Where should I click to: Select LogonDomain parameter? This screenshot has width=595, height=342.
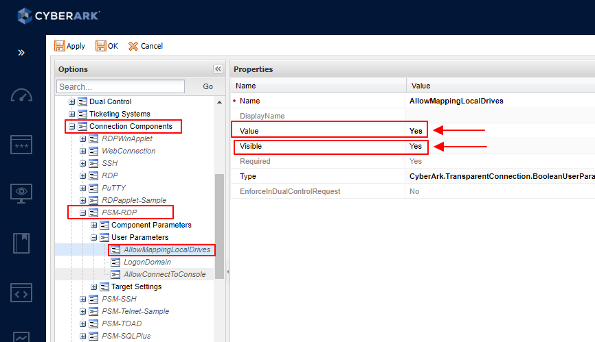147,262
